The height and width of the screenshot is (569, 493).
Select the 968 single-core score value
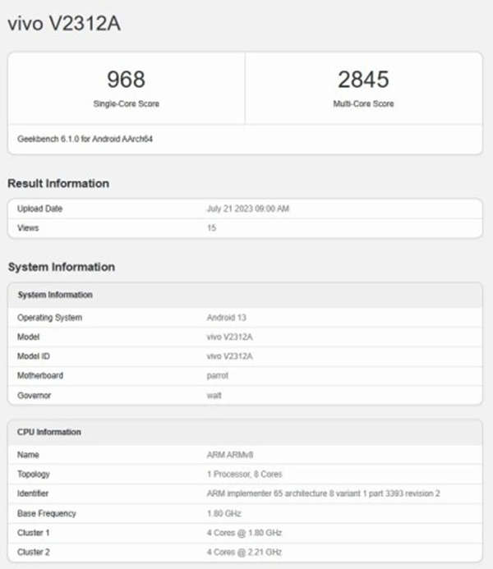tap(126, 80)
